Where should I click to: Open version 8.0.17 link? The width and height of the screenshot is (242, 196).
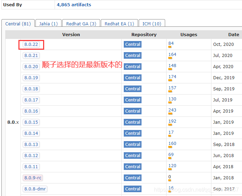point(31,100)
